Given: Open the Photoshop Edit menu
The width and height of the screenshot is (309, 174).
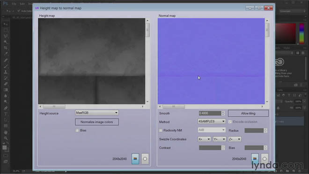Looking at the screenshot, I should [x=22, y=4].
